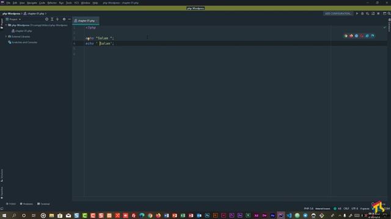Open the Code menu
The image size is (391, 219).
tap(42, 2)
